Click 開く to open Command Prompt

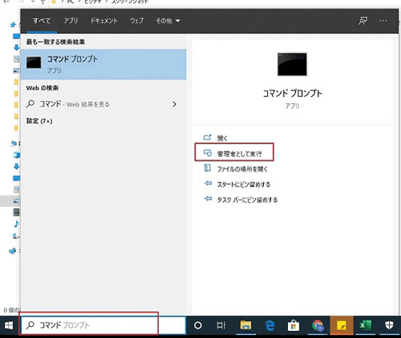coord(222,139)
